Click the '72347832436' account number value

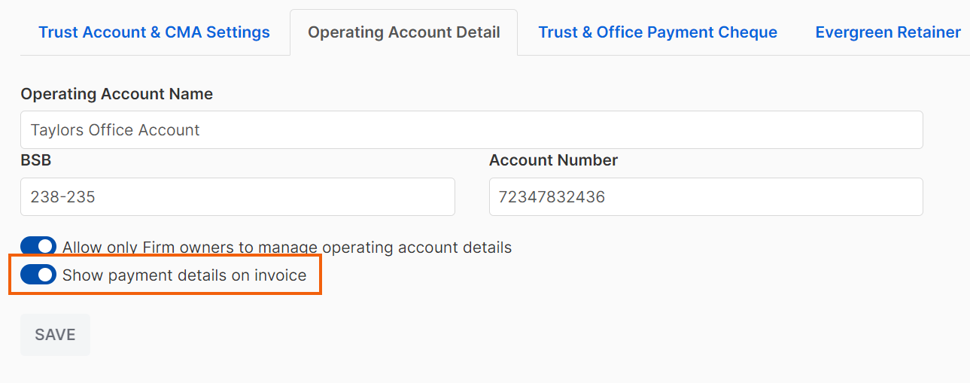click(552, 197)
